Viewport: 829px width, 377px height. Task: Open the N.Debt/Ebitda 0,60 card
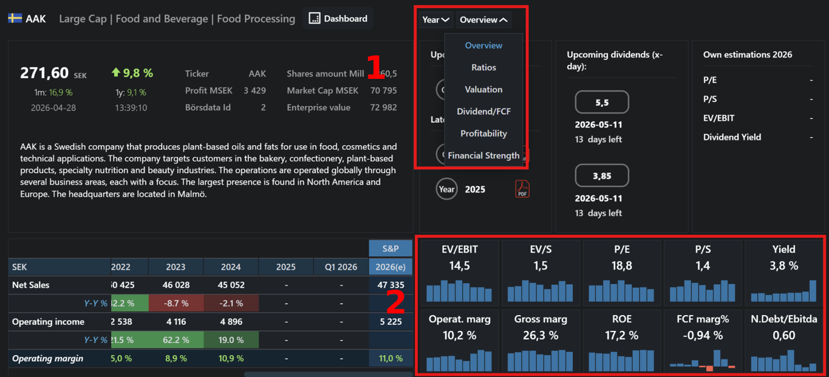pos(784,341)
